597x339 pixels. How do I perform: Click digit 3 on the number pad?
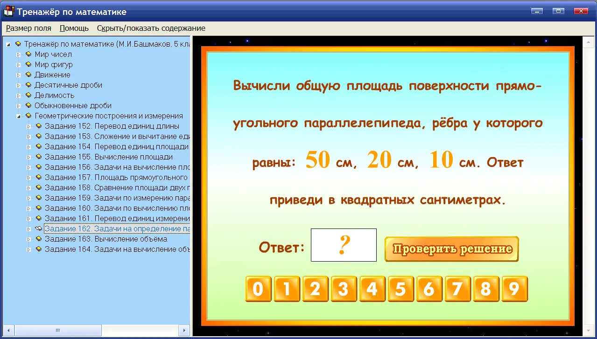click(x=344, y=289)
